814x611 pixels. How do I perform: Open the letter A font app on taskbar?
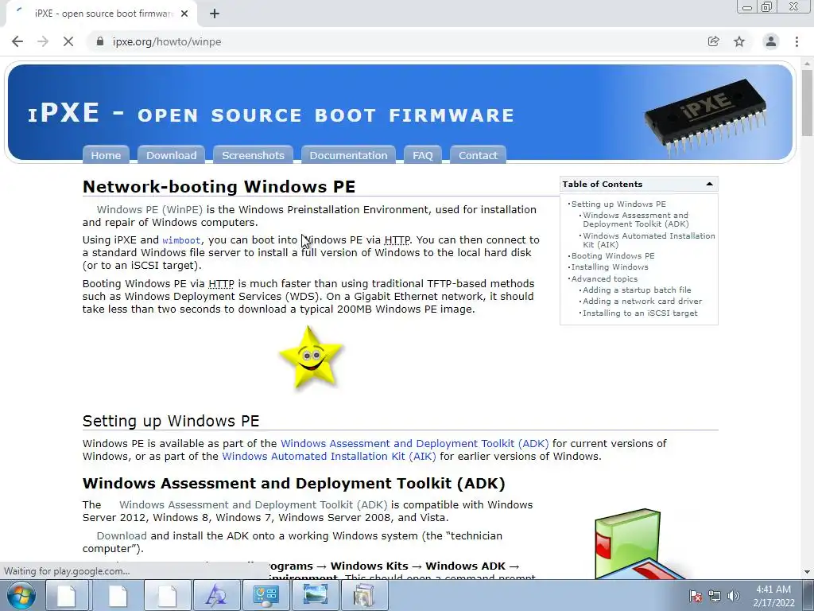(x=215, y=595)
